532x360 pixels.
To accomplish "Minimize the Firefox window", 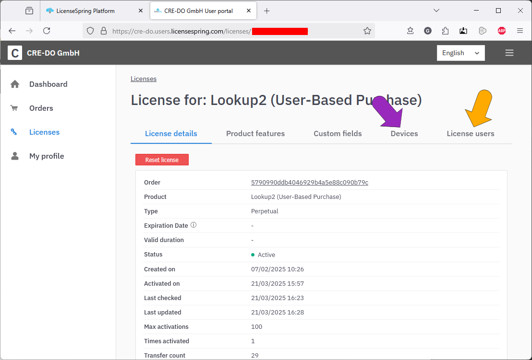I will 476,11.
